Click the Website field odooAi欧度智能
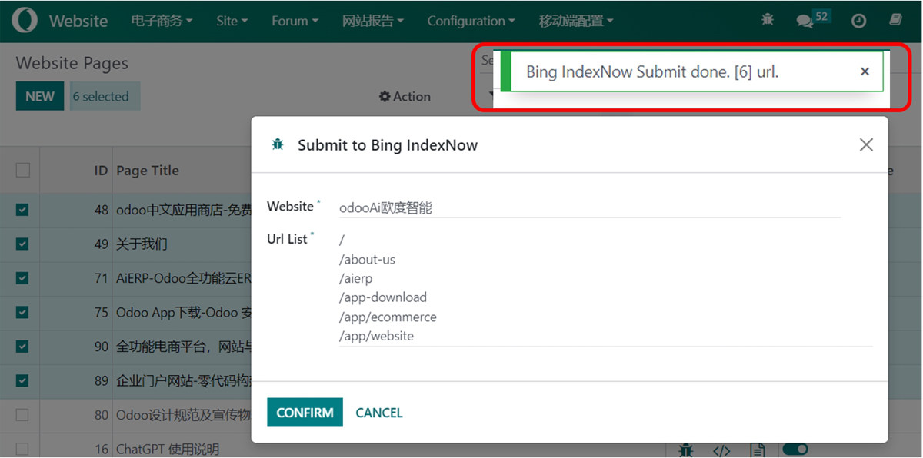Image resolution: width=923 pixels, height=458 pixels. tap(590, 207)
